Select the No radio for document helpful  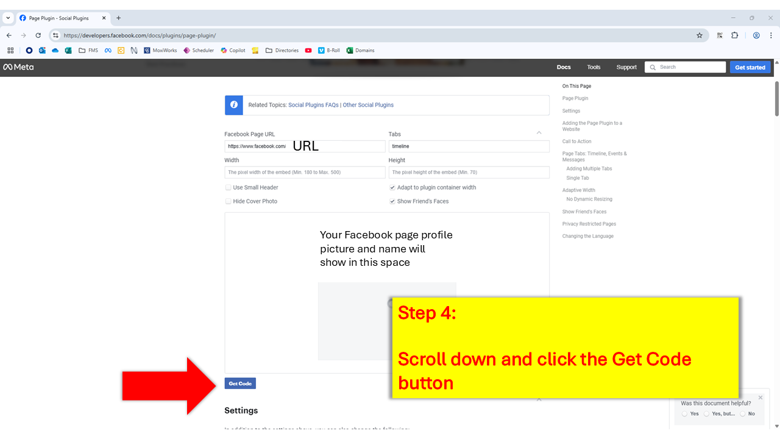pyautogui.click(x=743, y=413)
